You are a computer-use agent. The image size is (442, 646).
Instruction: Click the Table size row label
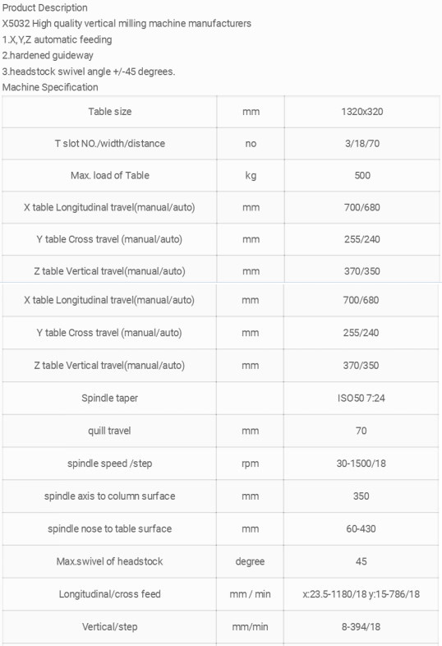coord(110,112)
